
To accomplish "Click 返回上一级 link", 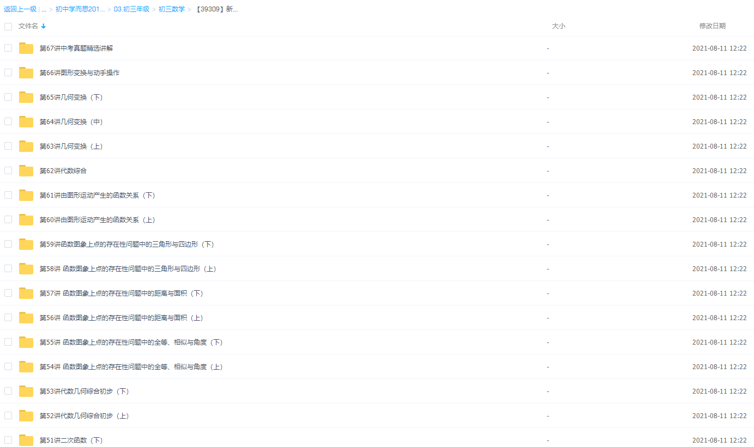I will tap(20, 9).
